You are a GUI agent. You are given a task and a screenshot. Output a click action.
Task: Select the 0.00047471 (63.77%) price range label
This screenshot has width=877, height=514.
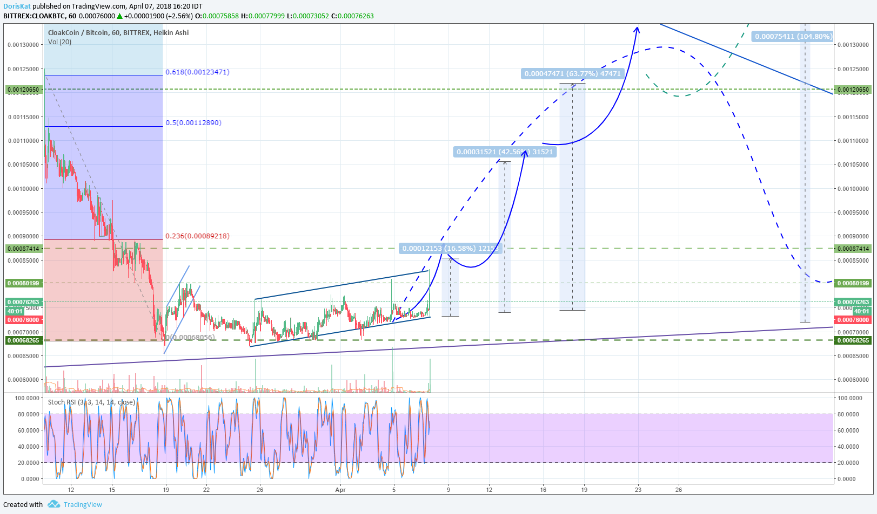pos(573,73)
